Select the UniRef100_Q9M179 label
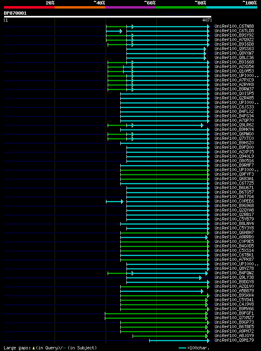The width and height of the screenshot is (261, 351). point(234,340)
